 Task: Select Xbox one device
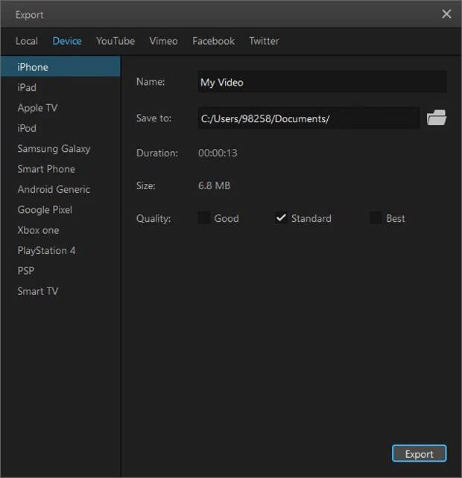(60, 230)
